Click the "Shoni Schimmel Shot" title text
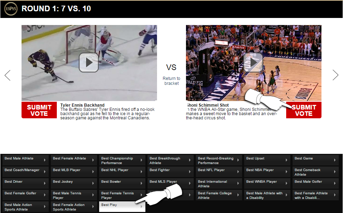Viewport: 343px width, 213px height. tap(207, 105)
